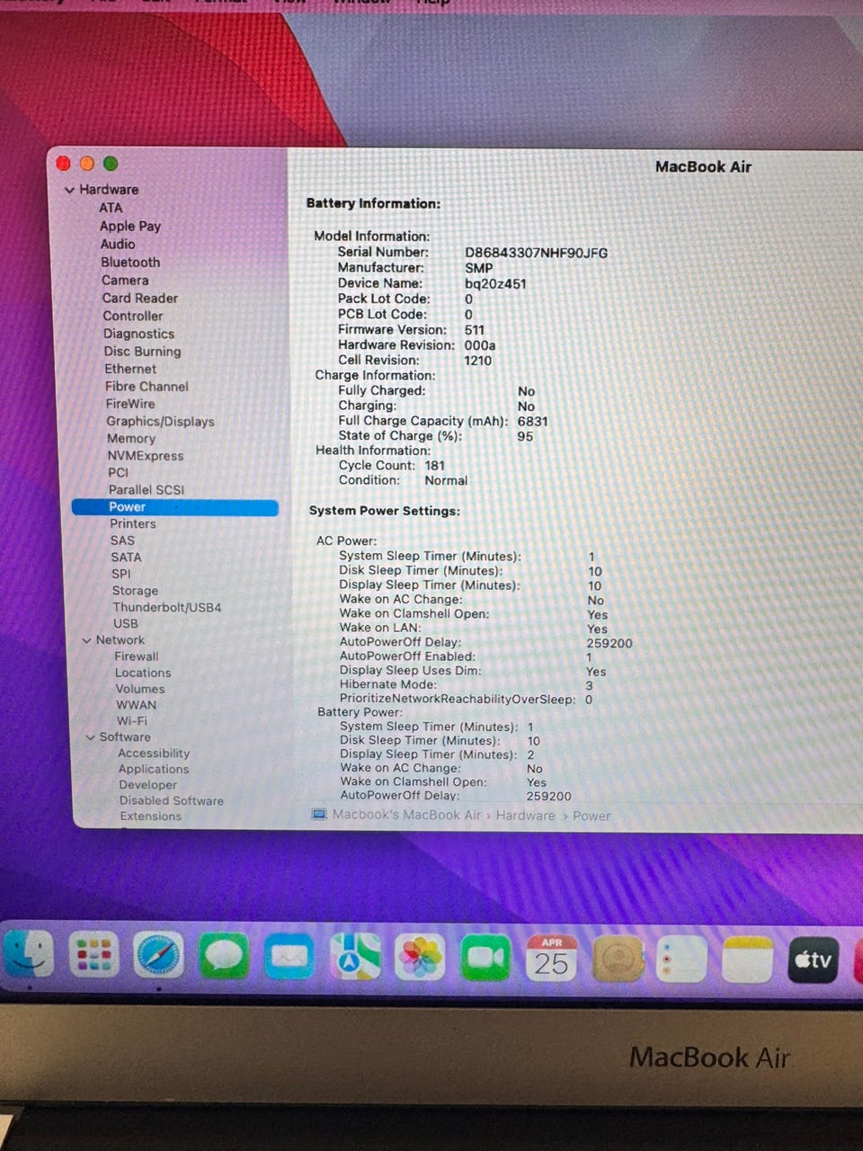Select Parallel SCSI in sidebar

(147, 489)
